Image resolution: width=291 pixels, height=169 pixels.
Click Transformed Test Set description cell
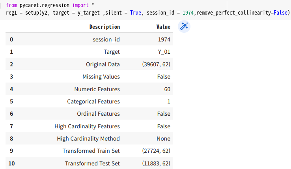coord(92,163)
